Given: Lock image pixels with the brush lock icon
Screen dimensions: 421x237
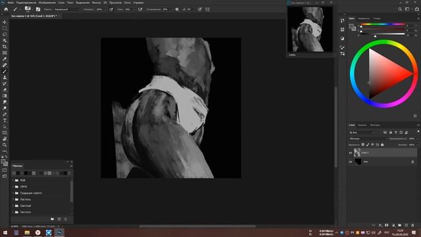Looking at the screenshot, I should tap(368, 145).
